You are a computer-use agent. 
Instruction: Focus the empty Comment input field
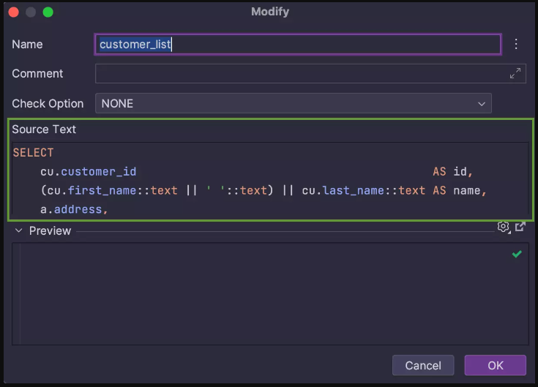pyautogui.click(x=300, y=74)
